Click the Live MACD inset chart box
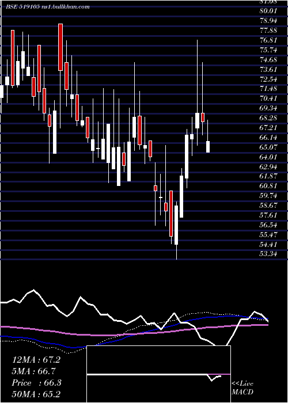288x403 pixels. pyautogui.click(x=158, y=374)
